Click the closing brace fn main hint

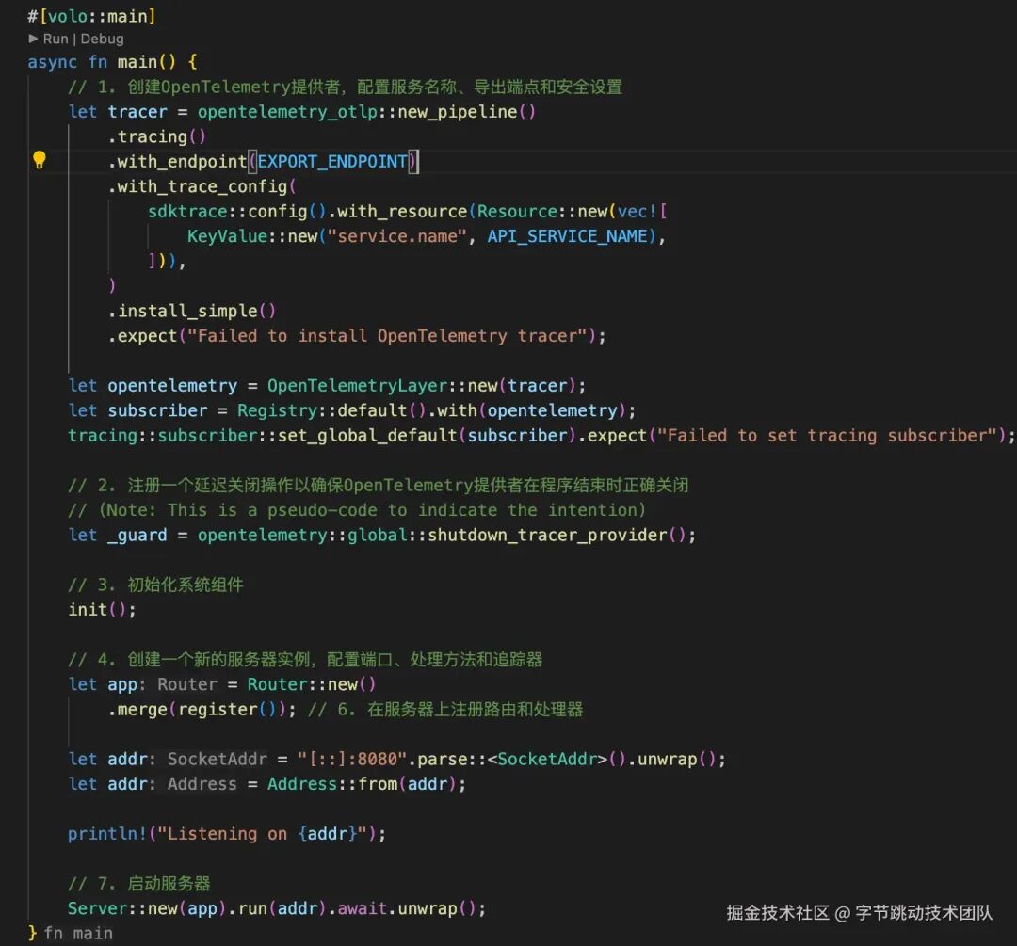coord(78,934)
